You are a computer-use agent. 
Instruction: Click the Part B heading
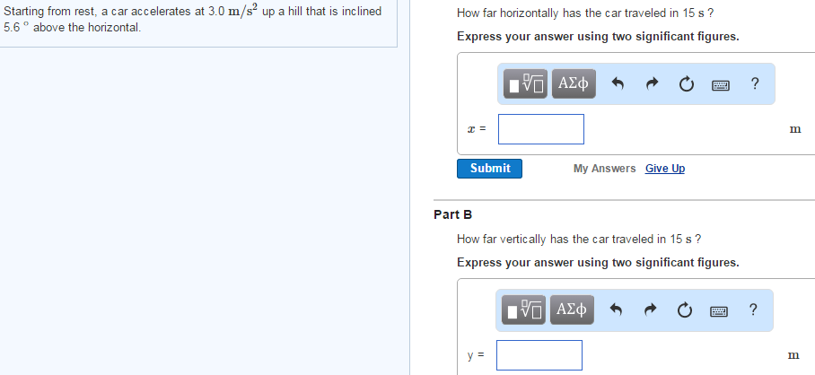(x=452, y=214)
